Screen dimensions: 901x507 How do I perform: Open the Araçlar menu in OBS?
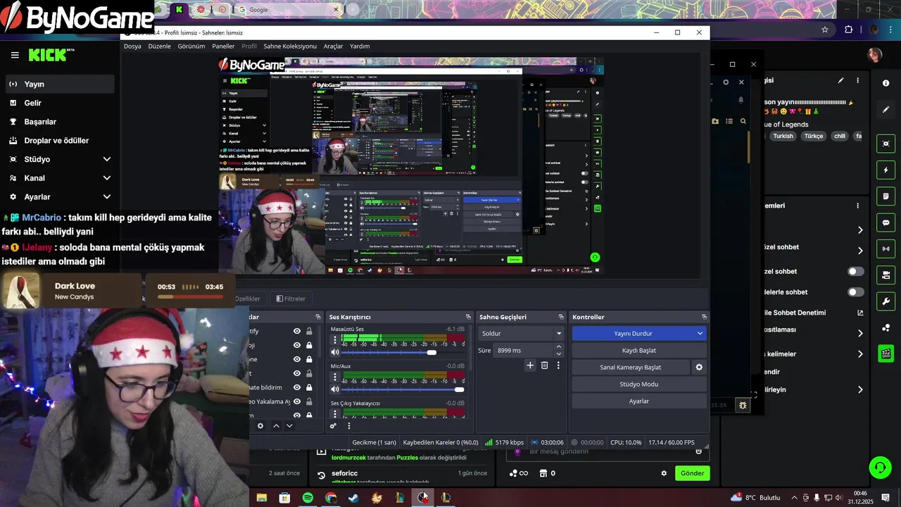[x=333, y=46]
